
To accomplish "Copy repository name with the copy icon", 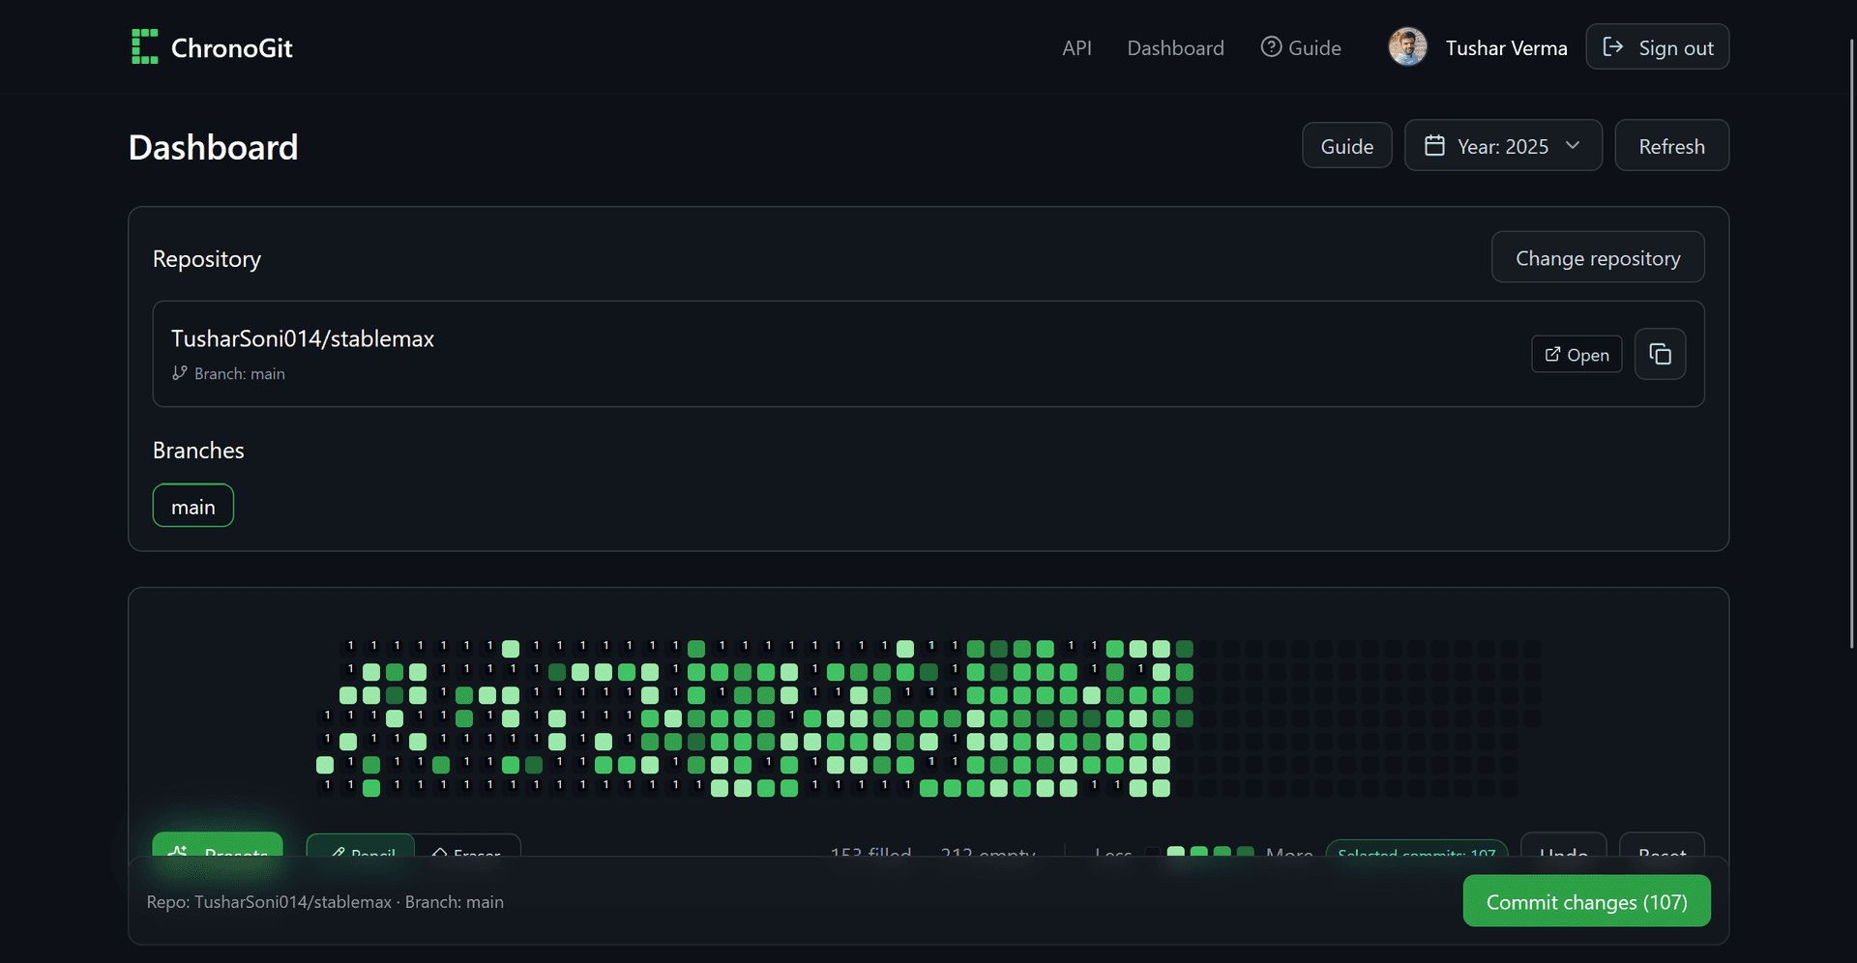I will [1660, 354].
